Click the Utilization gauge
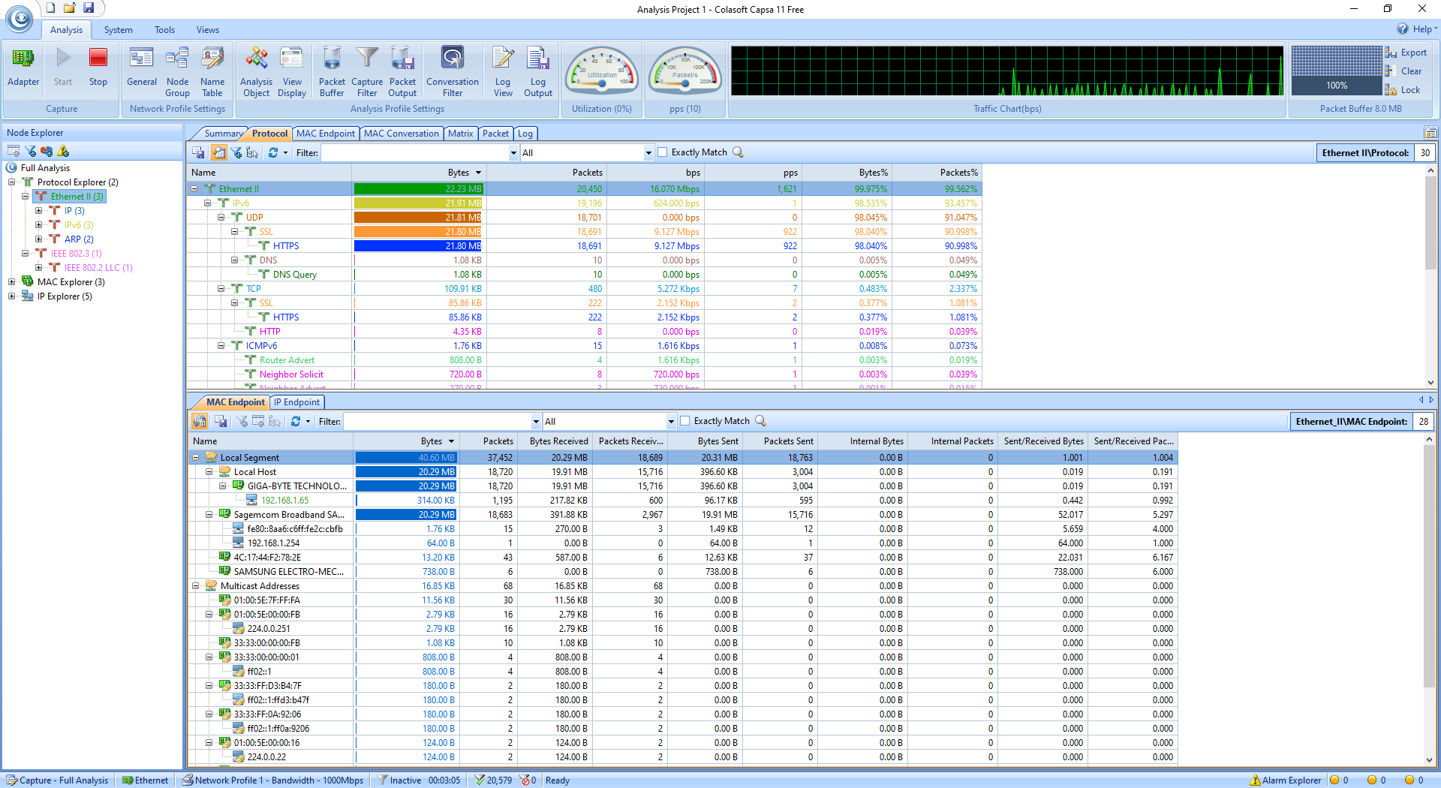Viewport: 1441px width, 788px height. (x=602, y=71)
